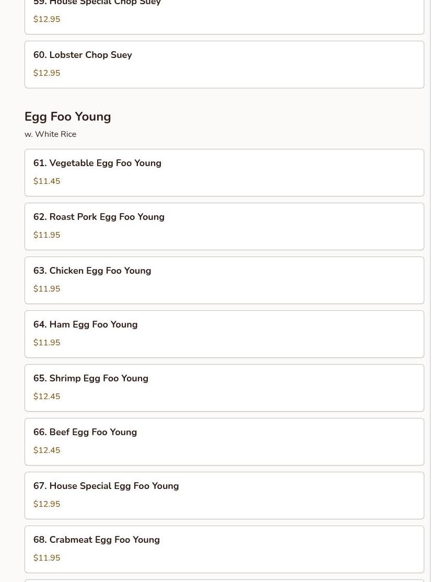Click the price under Shrimp Egg Foo Young

[47, 397]
